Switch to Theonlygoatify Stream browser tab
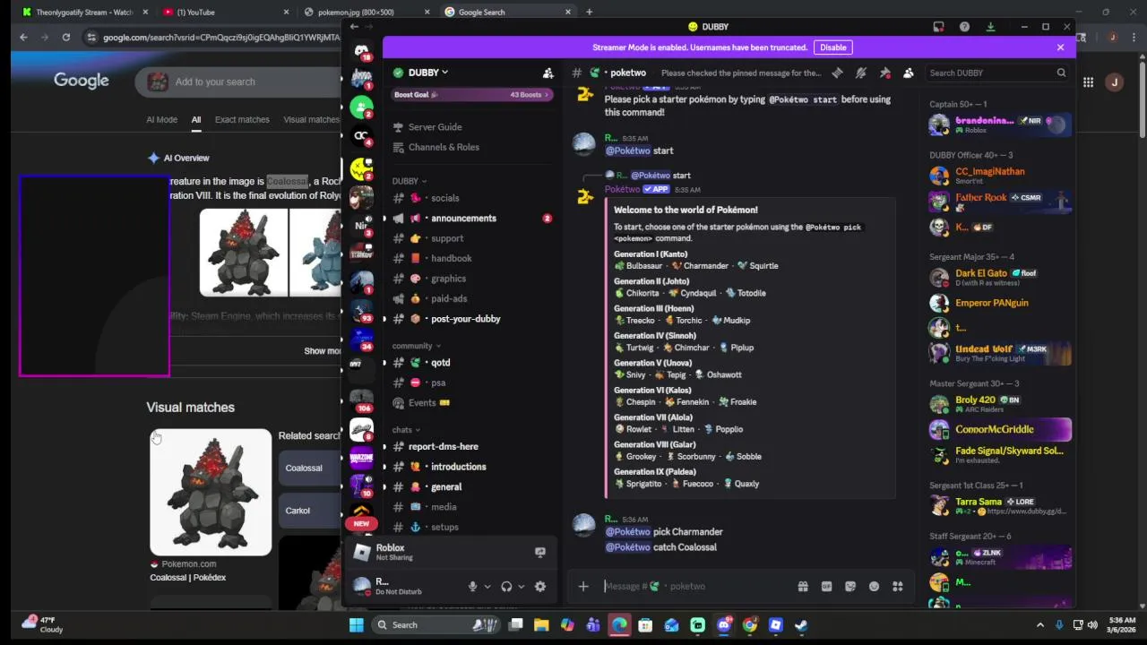This screenshot has width=1147, height=645. 84,12
